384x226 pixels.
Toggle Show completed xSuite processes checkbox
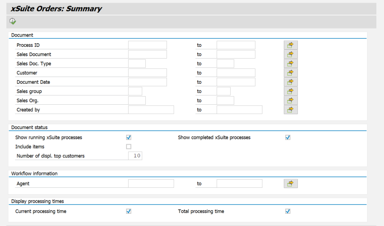(288, 137)
